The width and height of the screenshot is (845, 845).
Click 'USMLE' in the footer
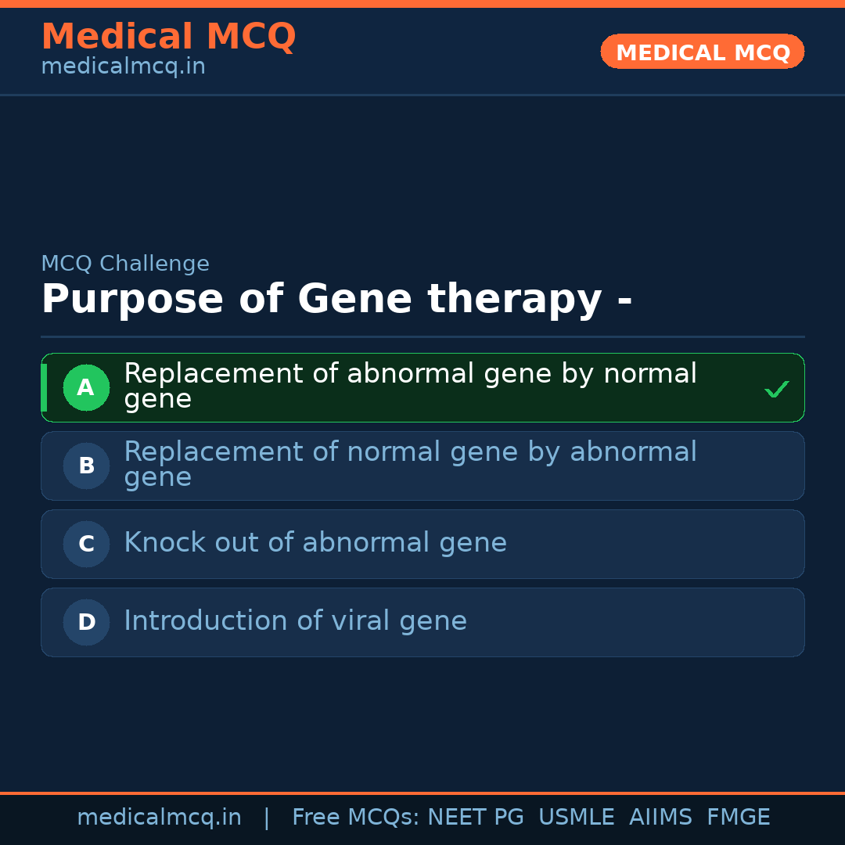click(576, 818)
